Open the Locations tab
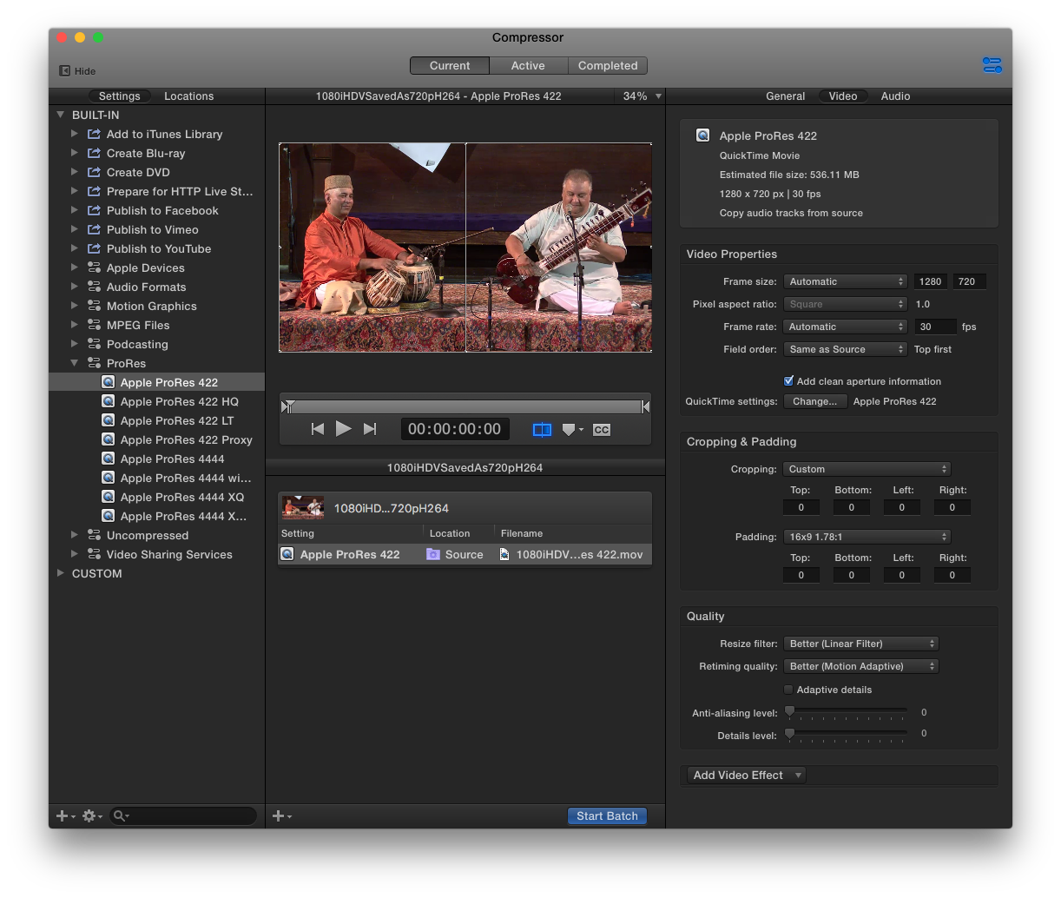Viewport: 1061px width, 898px height. [x=188, y=96]
